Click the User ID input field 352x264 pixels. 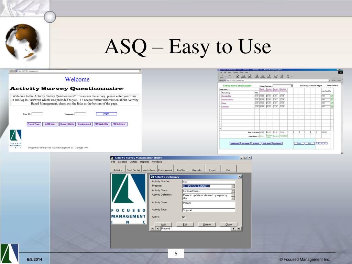pyautogui.click(x=37, y=114)
